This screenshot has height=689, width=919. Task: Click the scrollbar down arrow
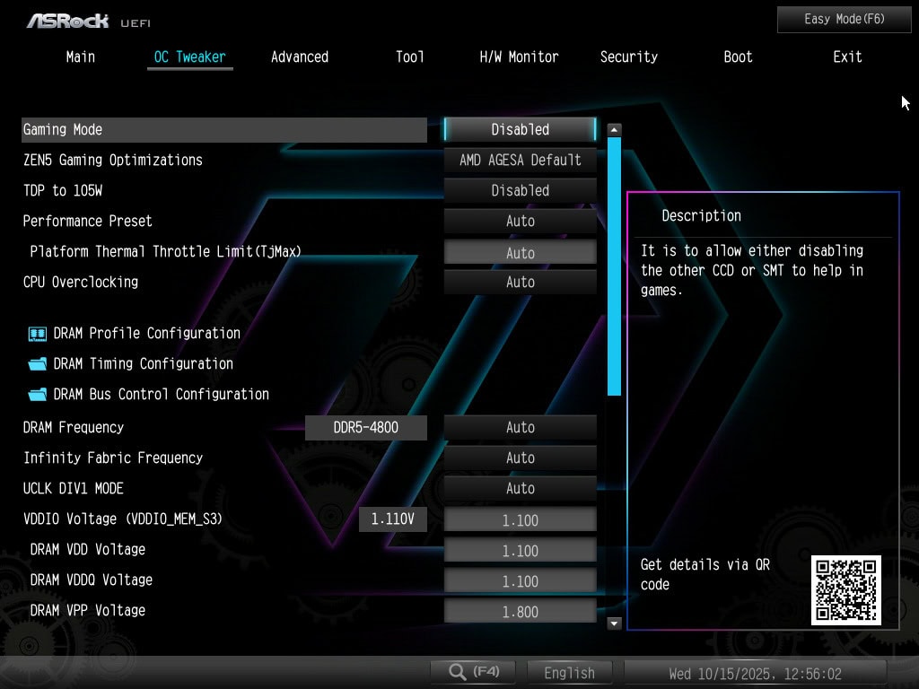(614, 623)
